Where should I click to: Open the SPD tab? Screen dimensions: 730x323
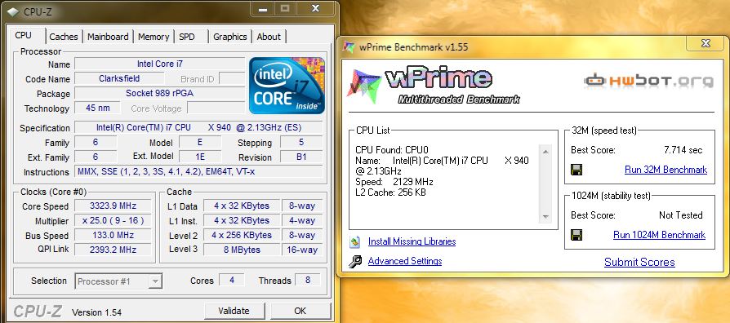click(187, 37)
